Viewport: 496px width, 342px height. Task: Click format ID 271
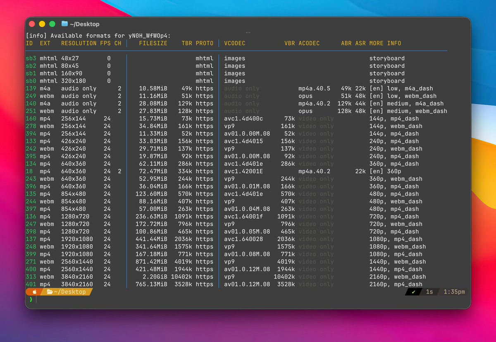coord(31,262)
